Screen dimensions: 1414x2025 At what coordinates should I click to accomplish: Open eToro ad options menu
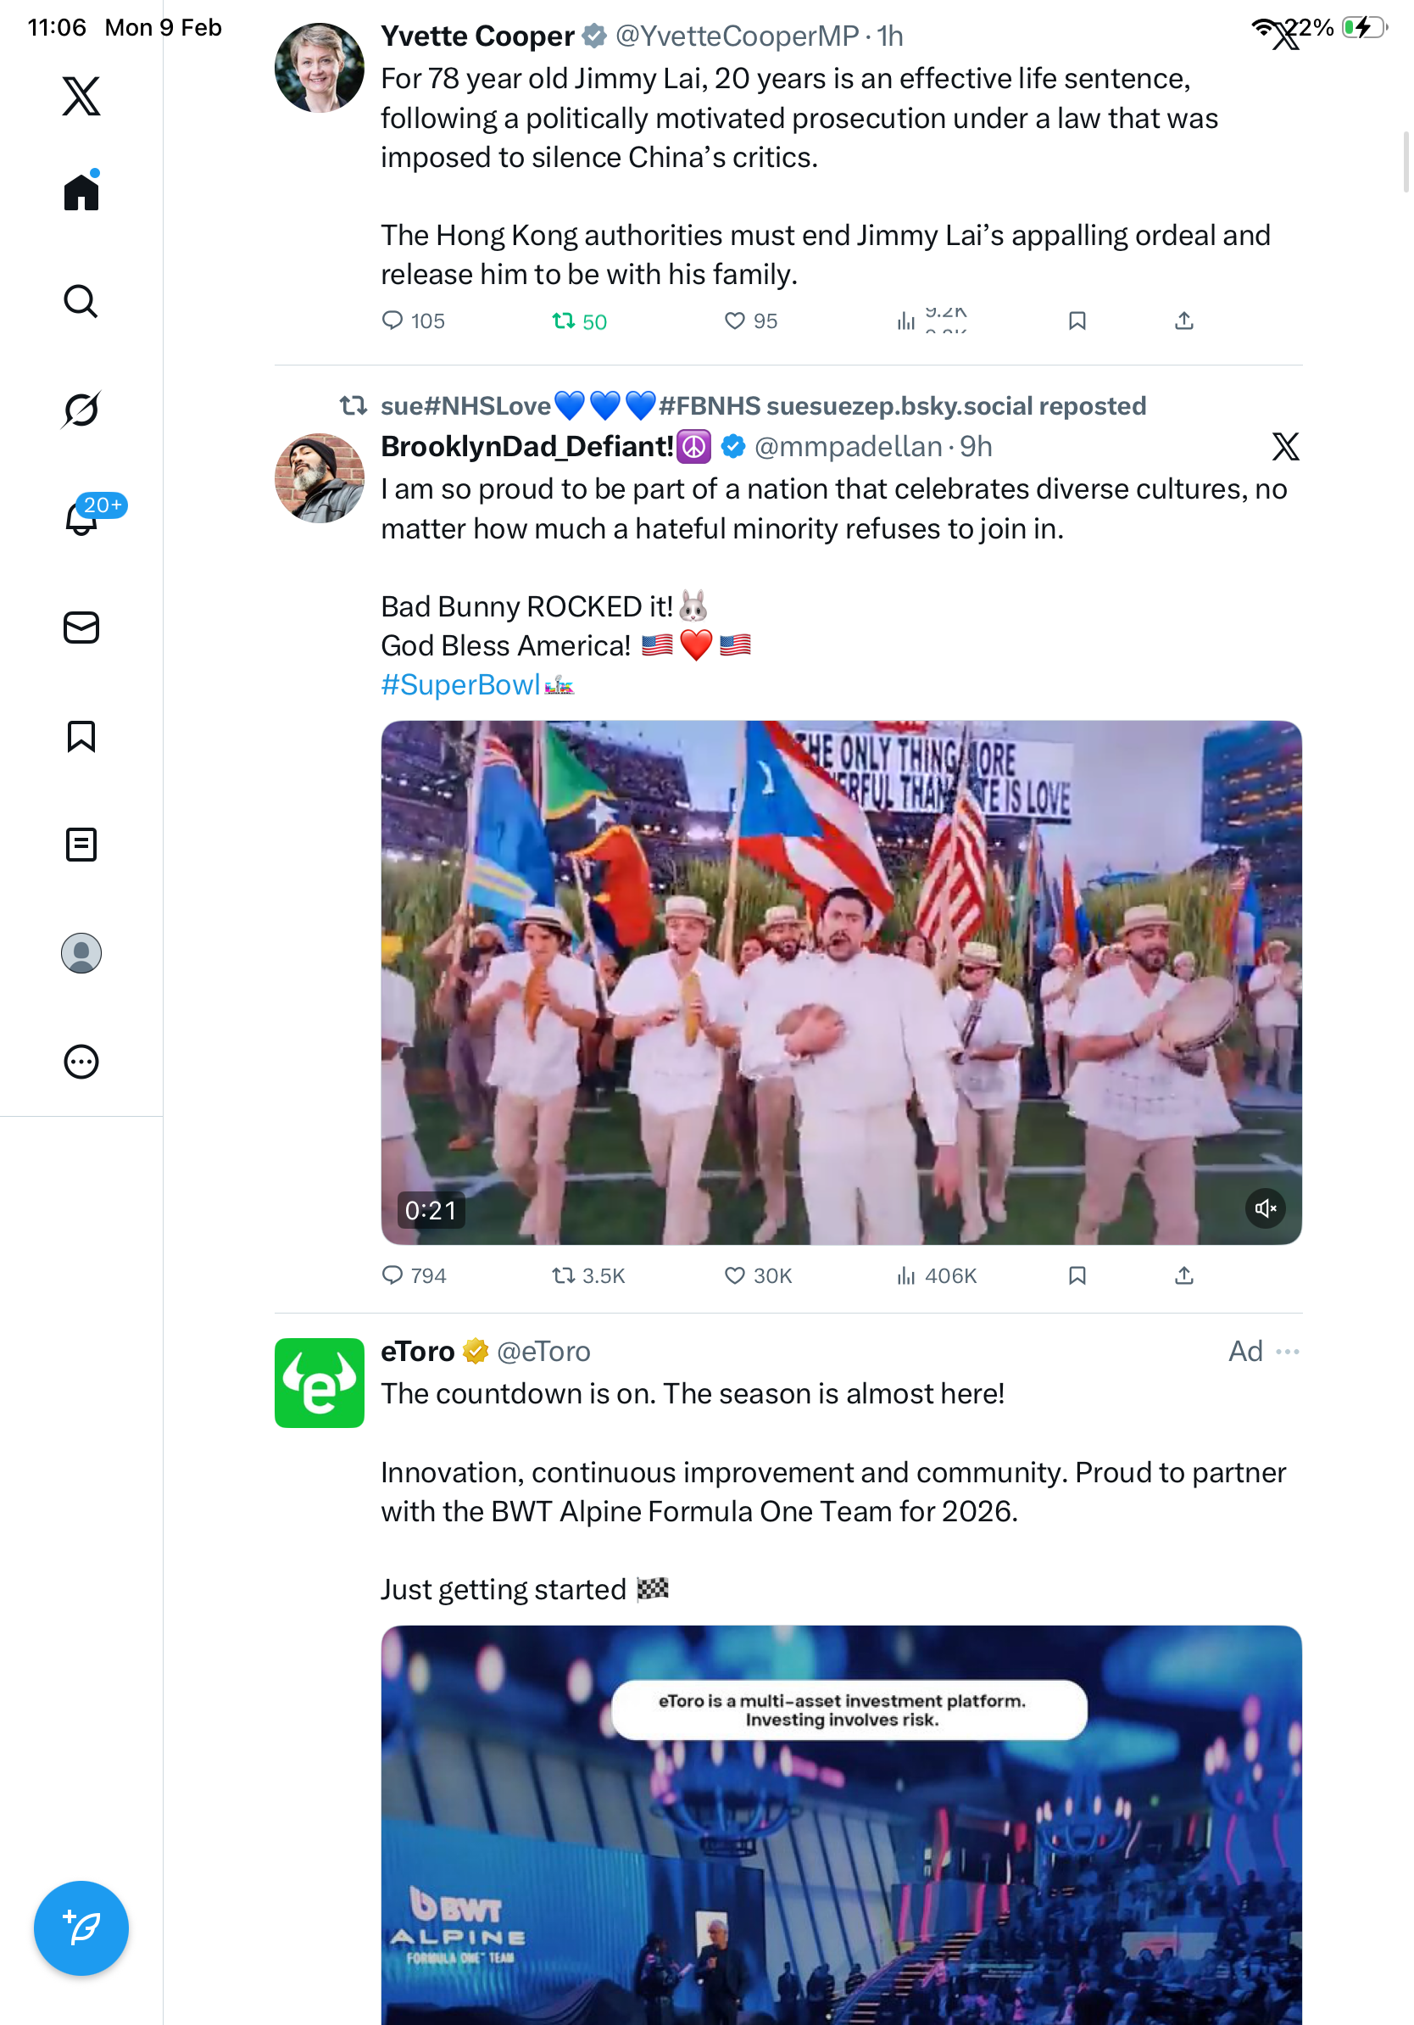coord(1287,1351)
